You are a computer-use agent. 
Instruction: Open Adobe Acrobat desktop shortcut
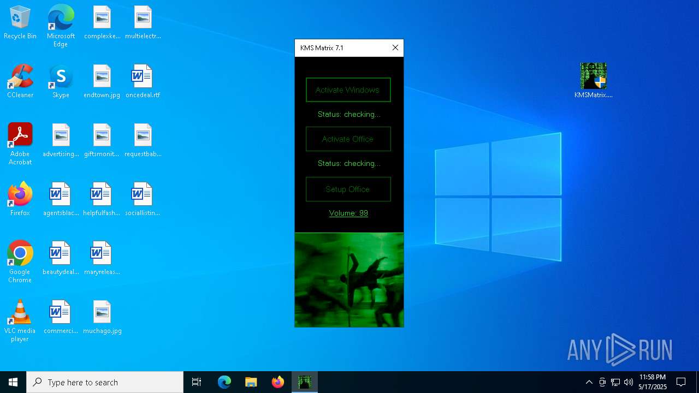pyautogui.click(x=20, y=144)
